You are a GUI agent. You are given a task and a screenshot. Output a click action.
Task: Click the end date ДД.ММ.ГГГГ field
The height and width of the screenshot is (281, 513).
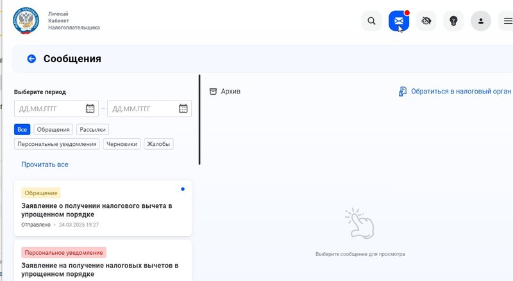coord(142,109)
